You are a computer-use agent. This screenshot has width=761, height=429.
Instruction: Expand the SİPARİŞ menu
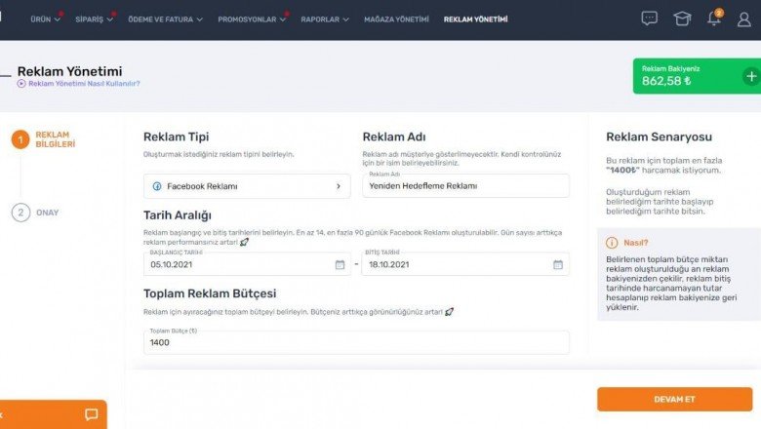(x=95, y=19)
